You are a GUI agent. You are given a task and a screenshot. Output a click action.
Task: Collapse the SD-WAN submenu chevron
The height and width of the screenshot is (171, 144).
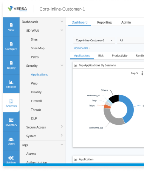coord(62,30)
